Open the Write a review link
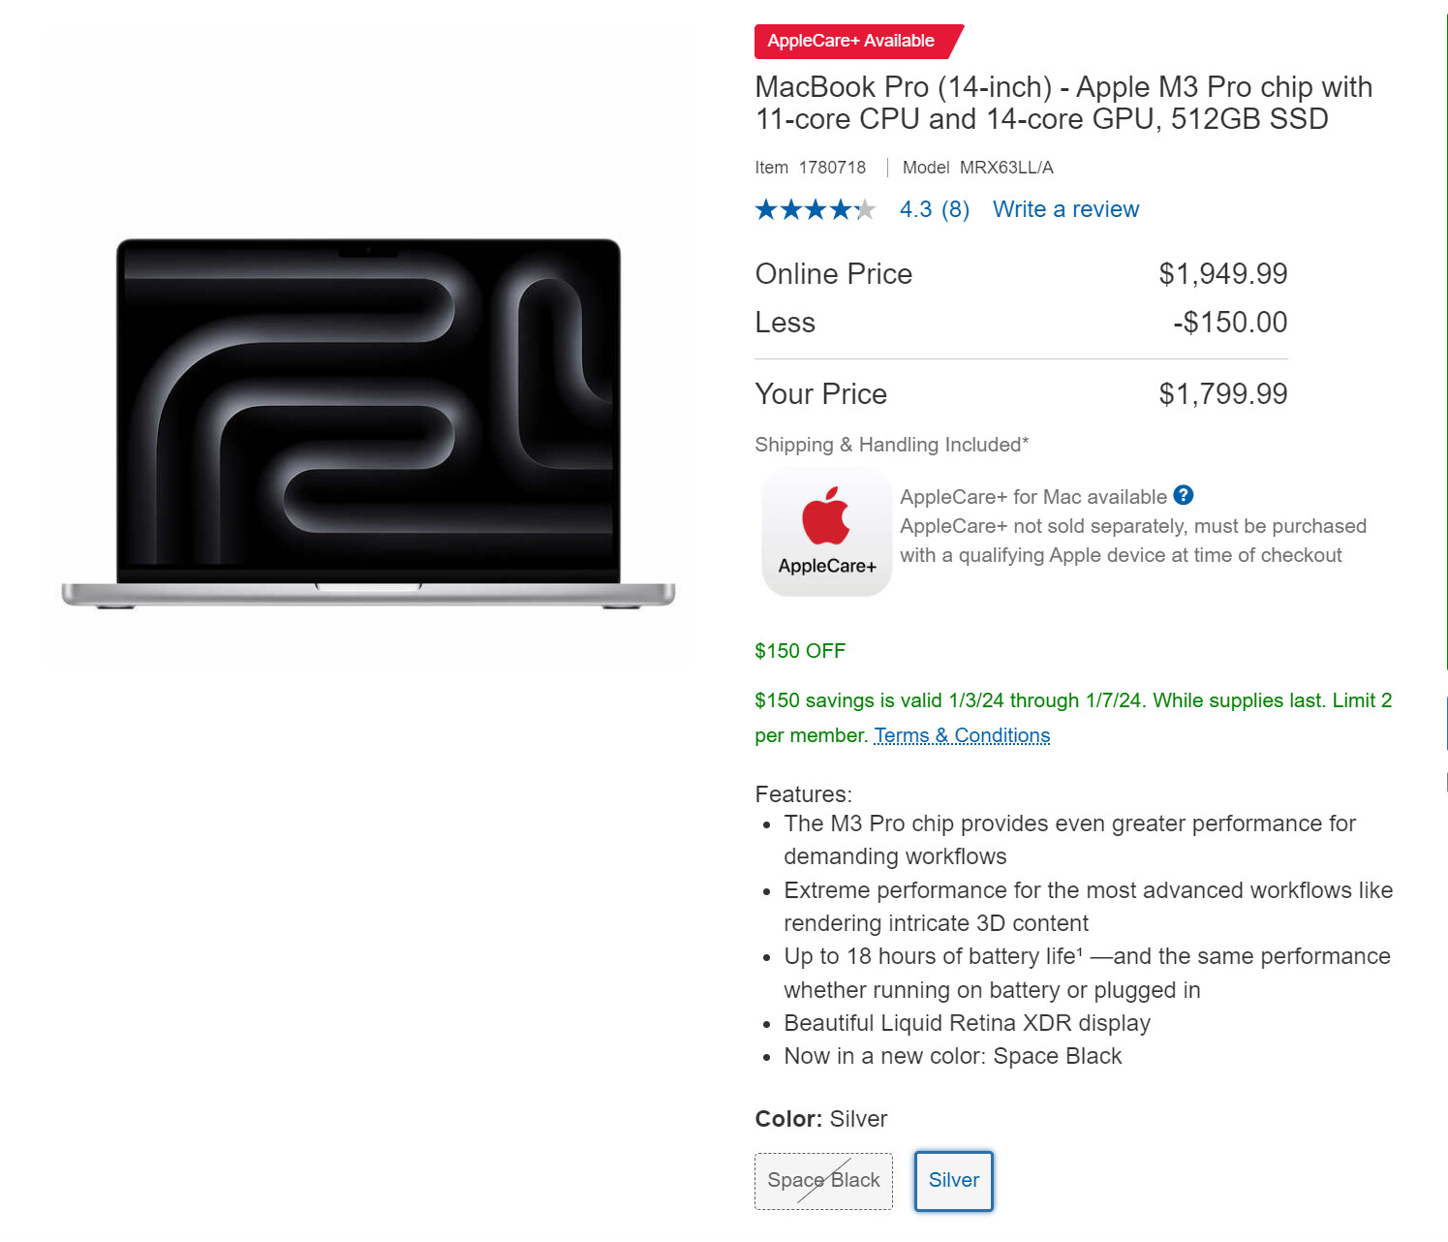 click(x=1065, y=209)
